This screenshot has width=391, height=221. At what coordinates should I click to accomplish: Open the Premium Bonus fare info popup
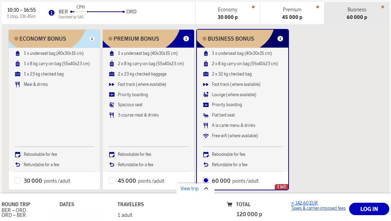[186, 39]
